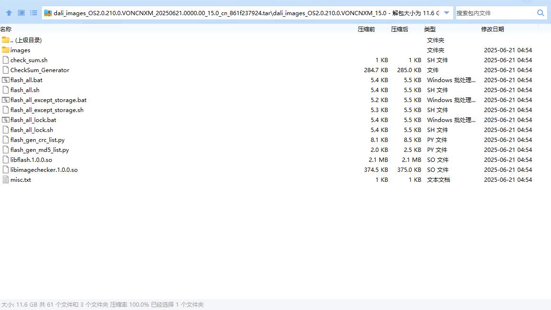Click the 2.1 MB compressed-before size of libflash
Screen dimensions: 551x310
click(x=378, y=160)
